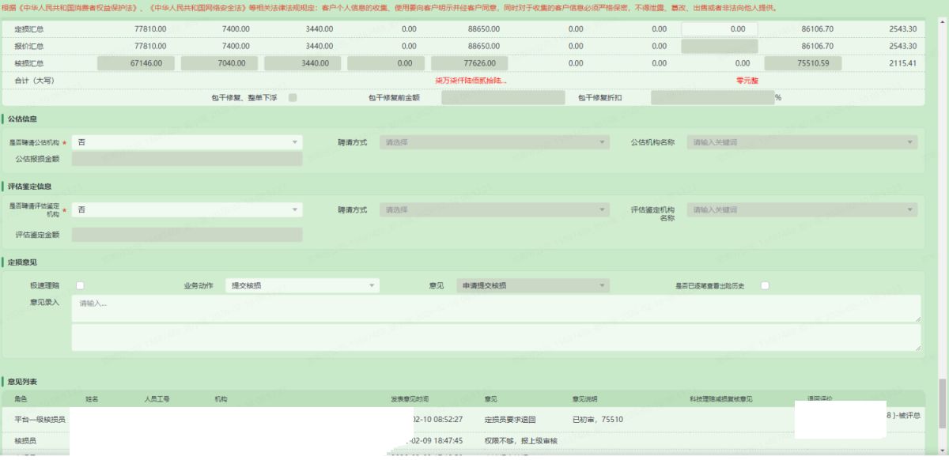Screen dimensions: 949x460
Task: Open the 是否聘请公估机构 dropdown
Action: coord(187,142)
